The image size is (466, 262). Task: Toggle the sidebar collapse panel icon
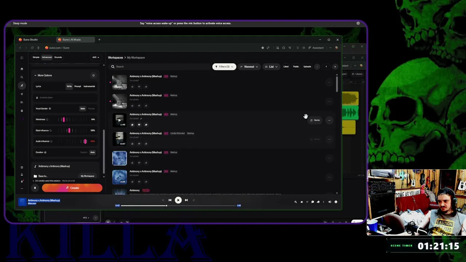(22, 57)
